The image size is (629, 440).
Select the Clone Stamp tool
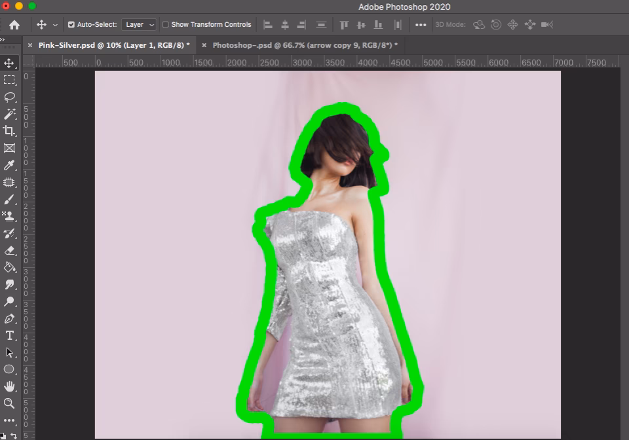[x=9, y=216]
